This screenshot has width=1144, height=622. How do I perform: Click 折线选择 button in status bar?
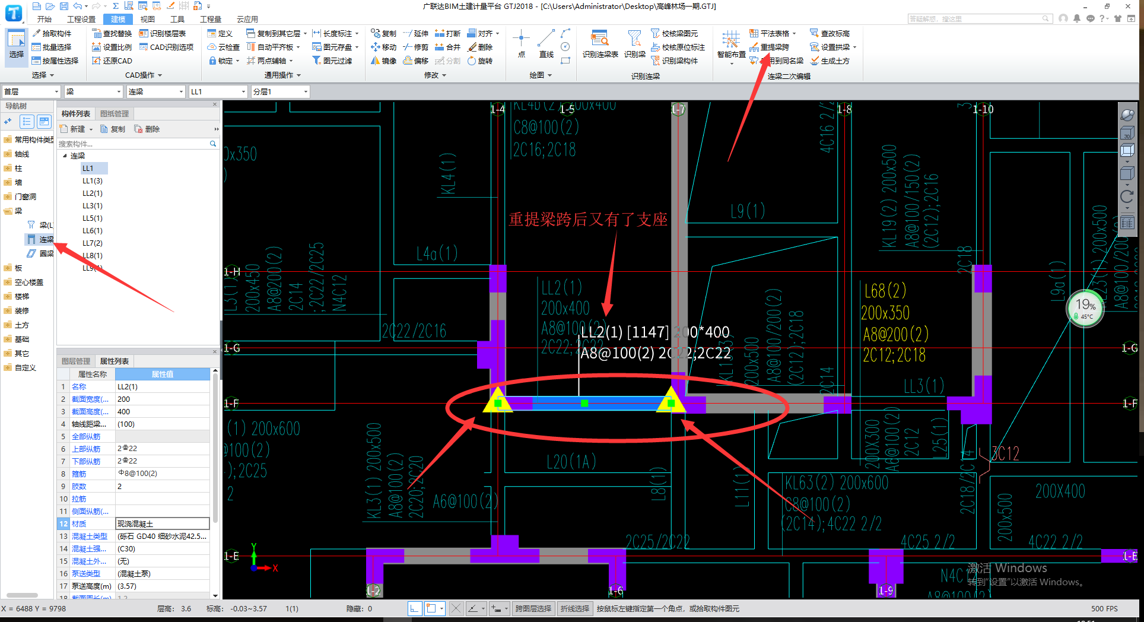click(575, 608)
